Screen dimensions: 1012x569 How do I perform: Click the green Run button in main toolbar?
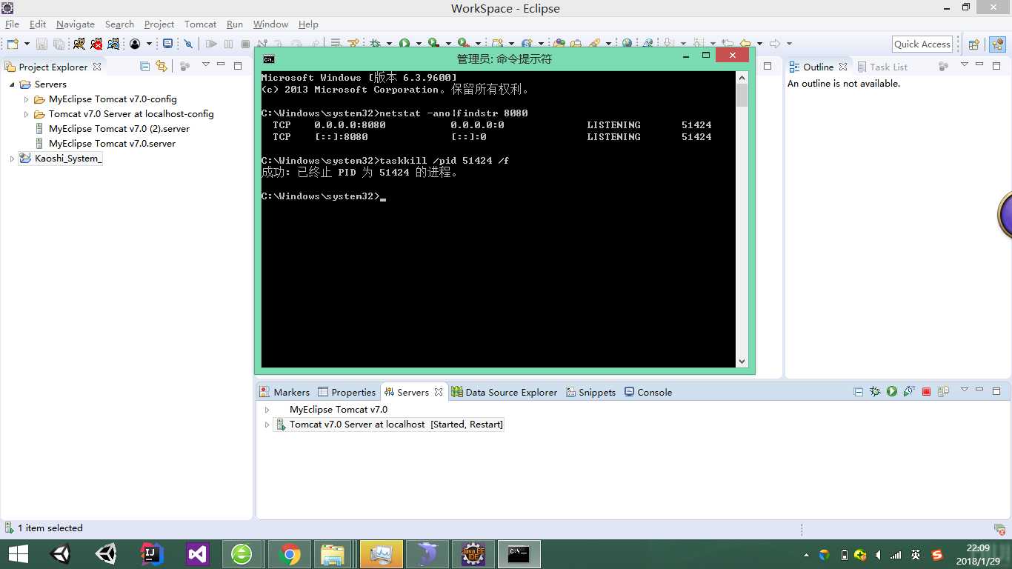coord(405,44)
